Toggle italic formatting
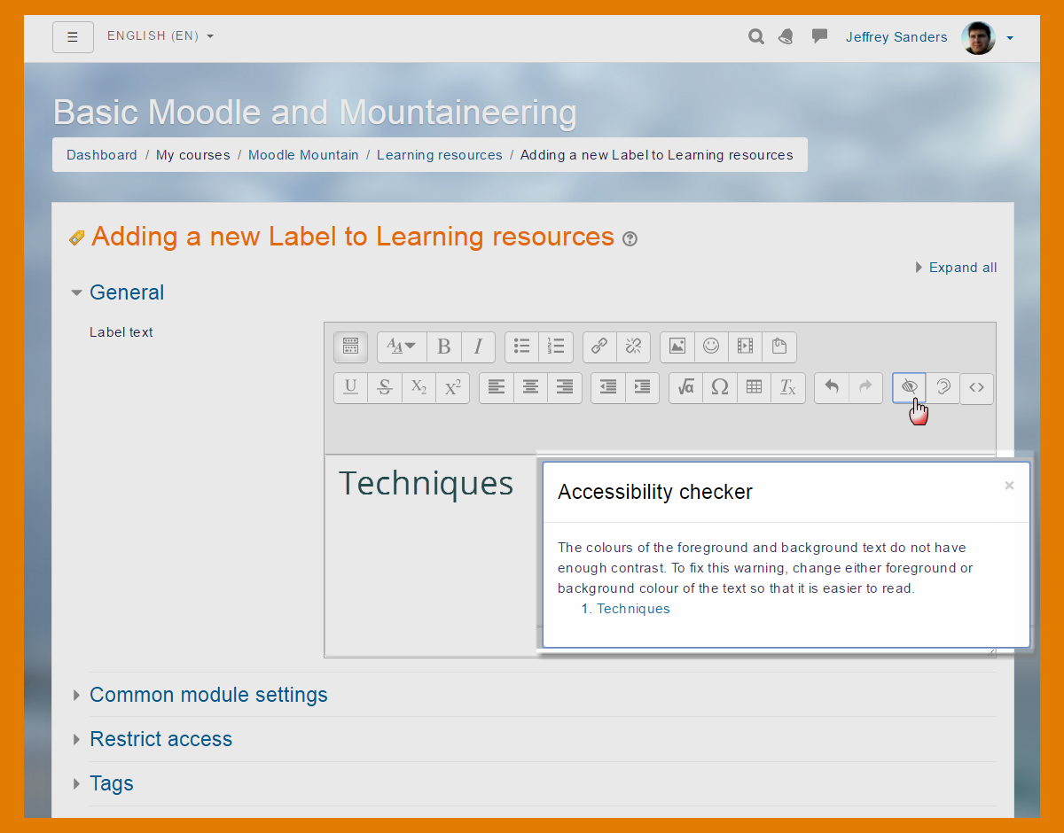The width and height of the screenshot is (1064, 833). pyautogui.click(x=478, y=346)
